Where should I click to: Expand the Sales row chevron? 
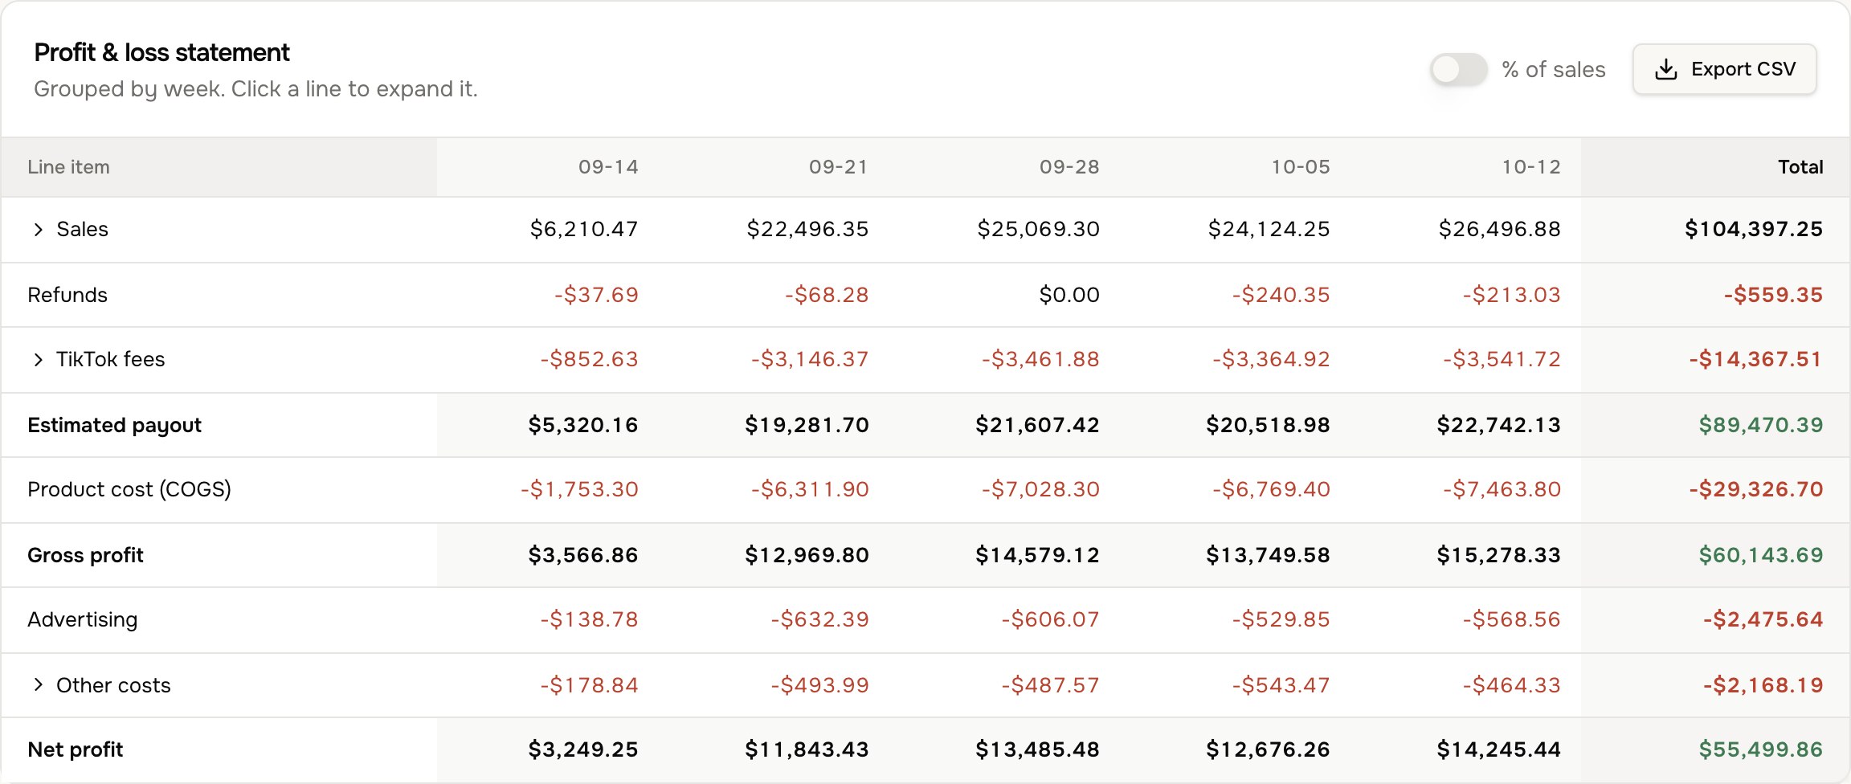[x=38, y=230]
